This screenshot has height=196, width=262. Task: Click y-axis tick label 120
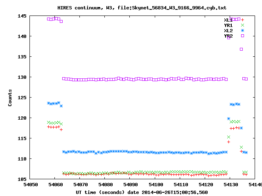pos(22,118)
